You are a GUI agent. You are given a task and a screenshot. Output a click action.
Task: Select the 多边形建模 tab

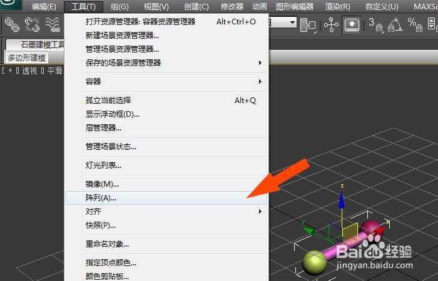[x=27, y=57]
